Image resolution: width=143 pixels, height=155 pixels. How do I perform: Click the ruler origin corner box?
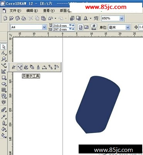(11, 34)
